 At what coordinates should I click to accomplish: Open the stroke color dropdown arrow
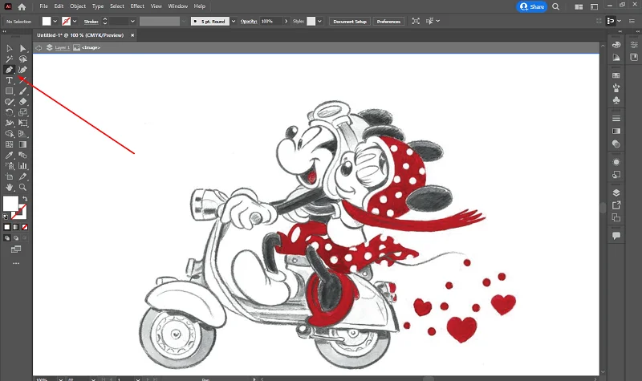pyautogui.click(x=75, y=22)
